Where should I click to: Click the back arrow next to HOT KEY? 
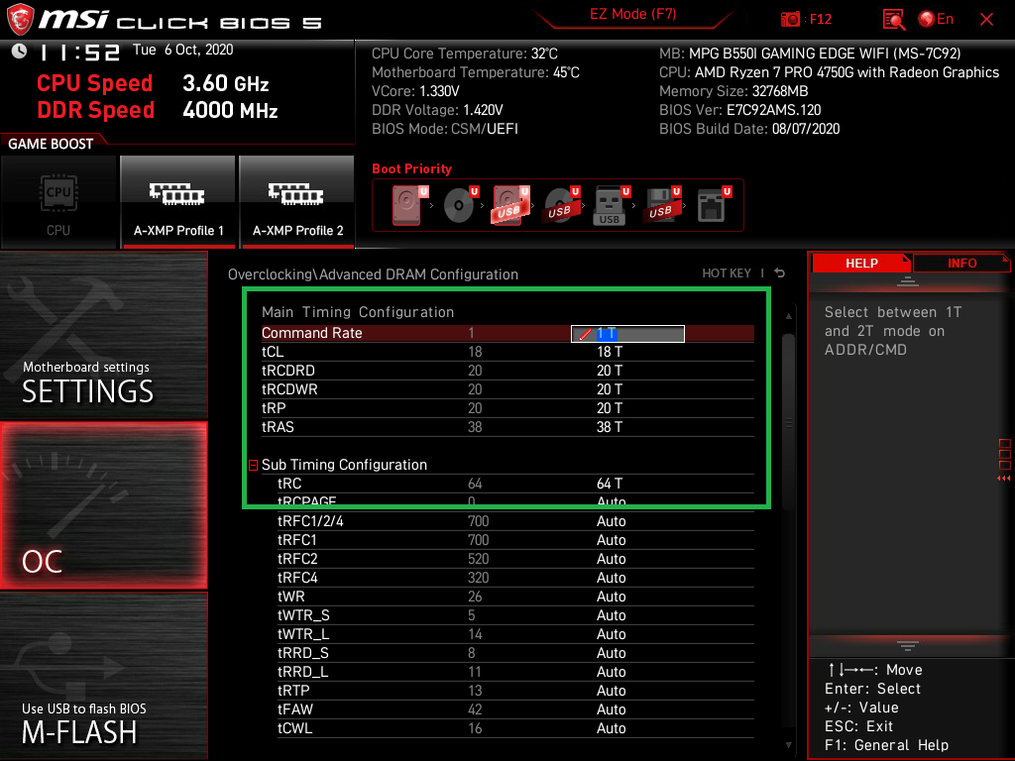point(780,273)
